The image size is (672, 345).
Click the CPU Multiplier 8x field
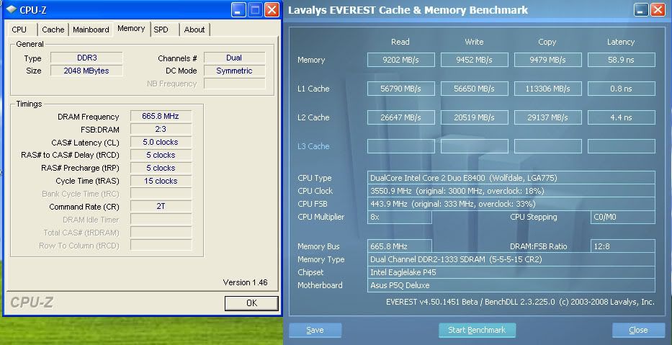[x=400, y=217]
